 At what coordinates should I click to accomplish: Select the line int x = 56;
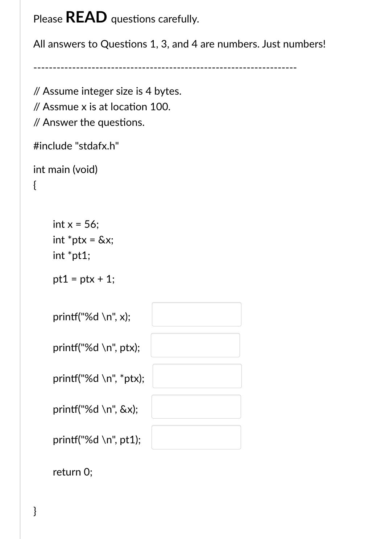point(75,225)
